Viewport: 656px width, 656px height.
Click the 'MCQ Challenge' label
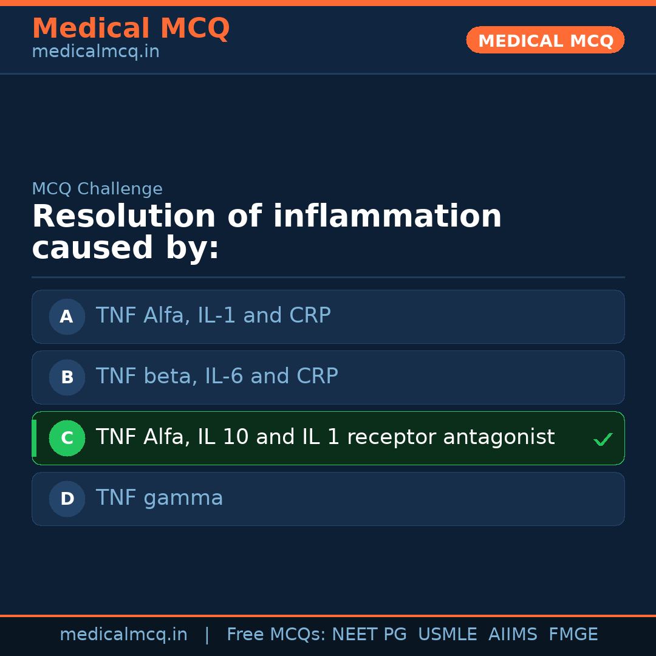click(97, 189)
